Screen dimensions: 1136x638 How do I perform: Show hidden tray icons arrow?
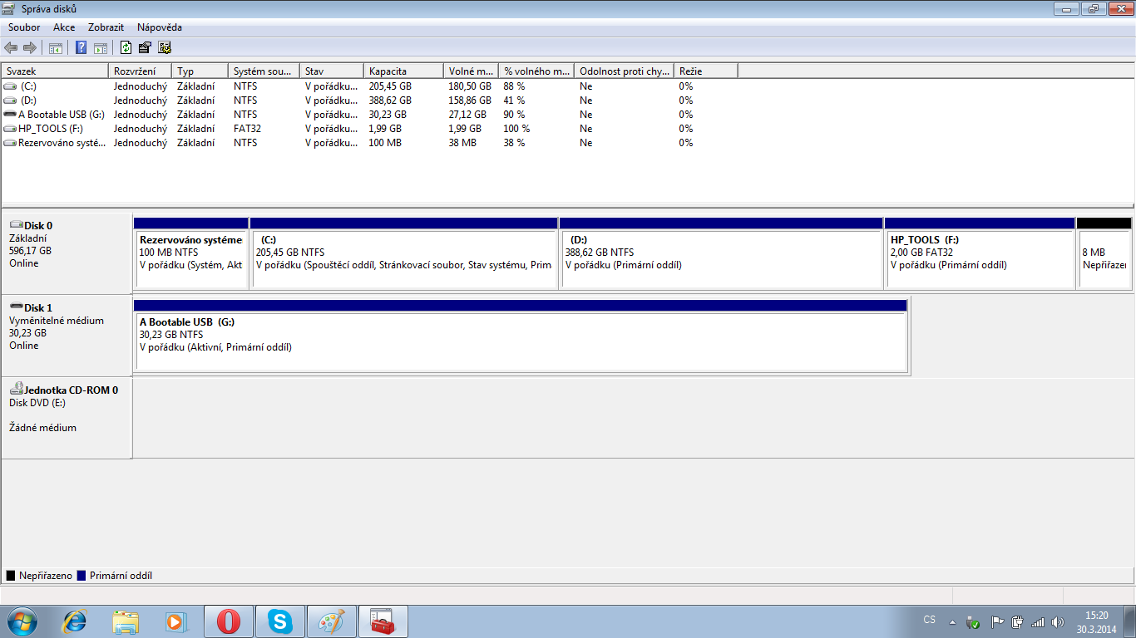pos(952,621)
